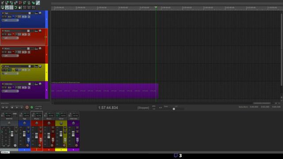Viewport: 283px width, 159px height.
Task: Toggle ripple editing in the toolbar
Action: 2,8
